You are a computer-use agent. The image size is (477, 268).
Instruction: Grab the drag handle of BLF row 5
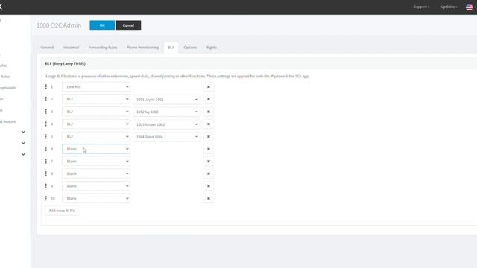click(46, 136)
